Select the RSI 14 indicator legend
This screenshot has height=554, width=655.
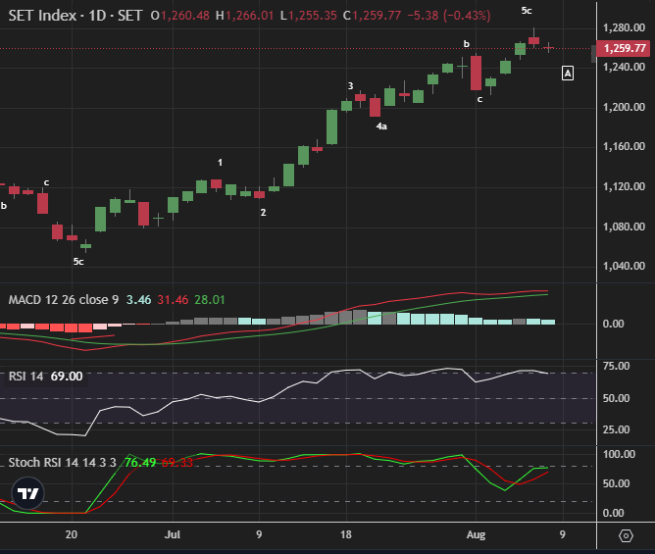[25, 376]
